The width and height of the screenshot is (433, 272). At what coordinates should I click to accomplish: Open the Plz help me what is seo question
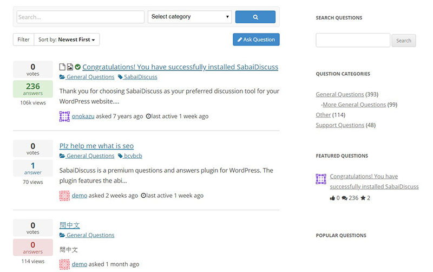click(96, 146)
